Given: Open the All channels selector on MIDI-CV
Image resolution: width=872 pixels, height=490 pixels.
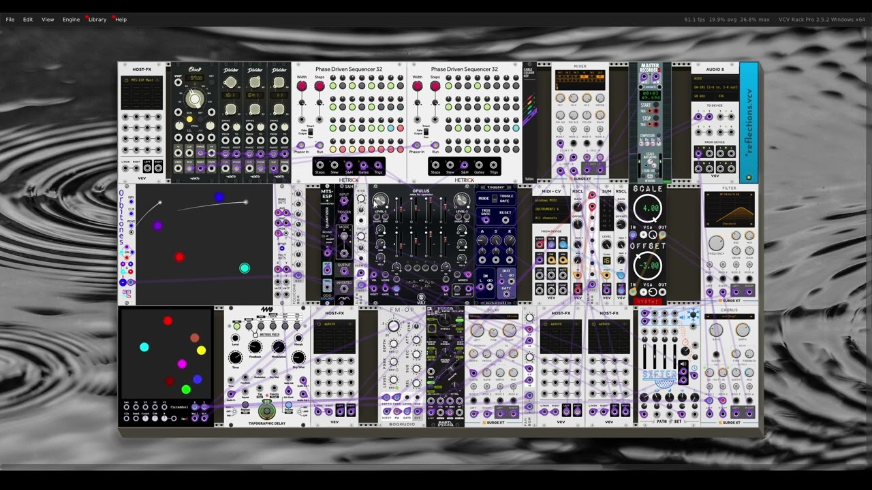Looking at the screenshot, I should click(x=551, y=218).
